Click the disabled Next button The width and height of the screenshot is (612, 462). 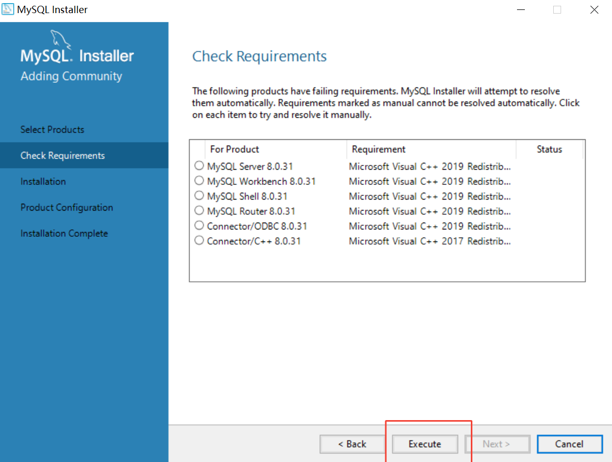[497, 444]
